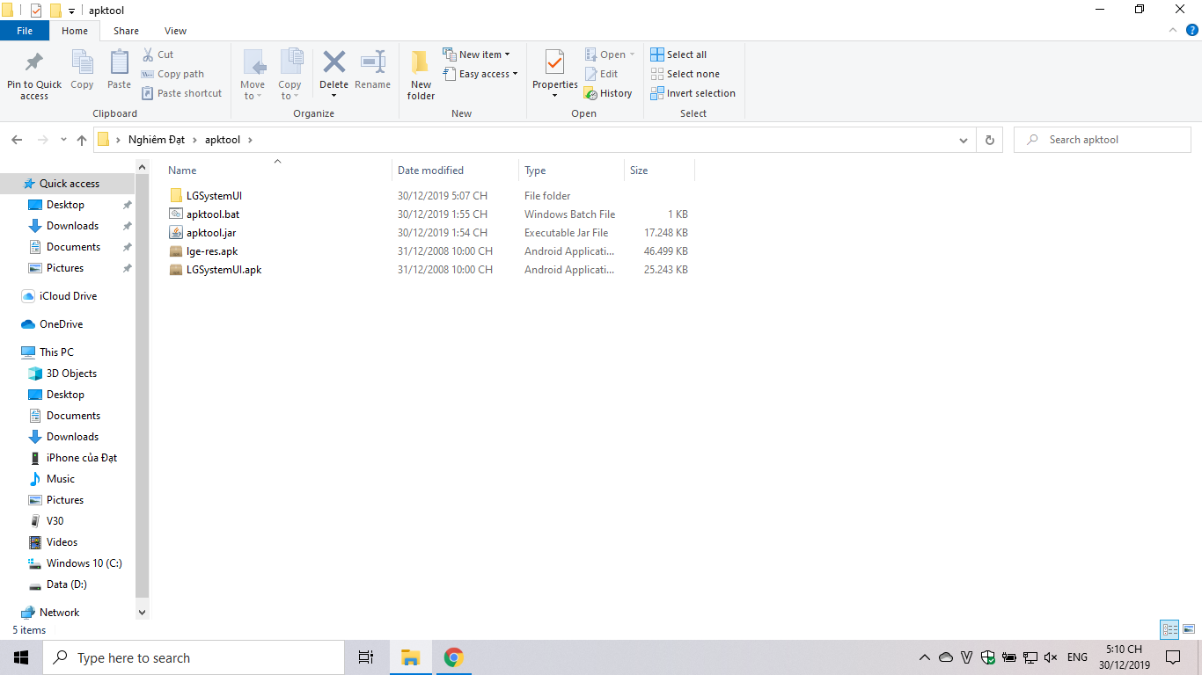Open the address bar dropdown
The width and height of the screenshot is (1202, 675).
963,139
